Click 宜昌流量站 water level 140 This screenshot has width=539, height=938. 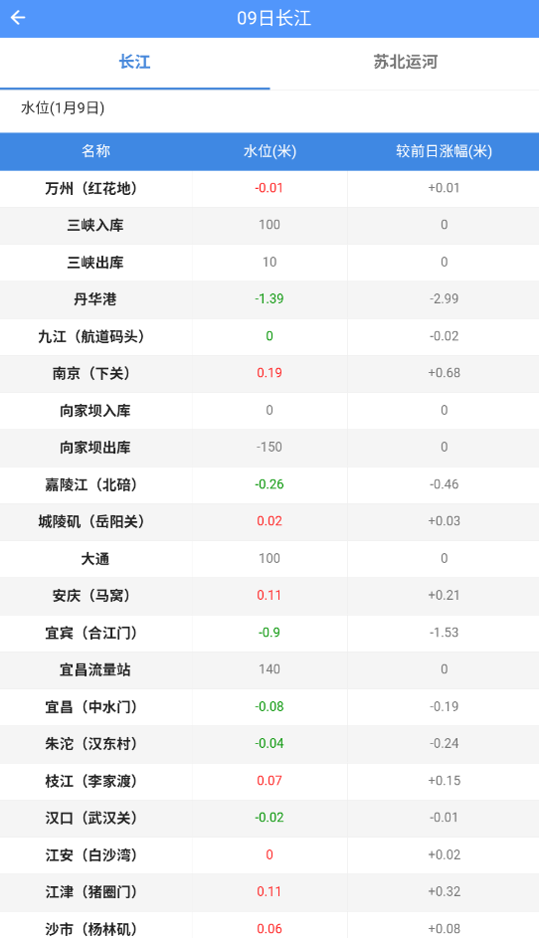pyautogui.click(x=269, y=668)
